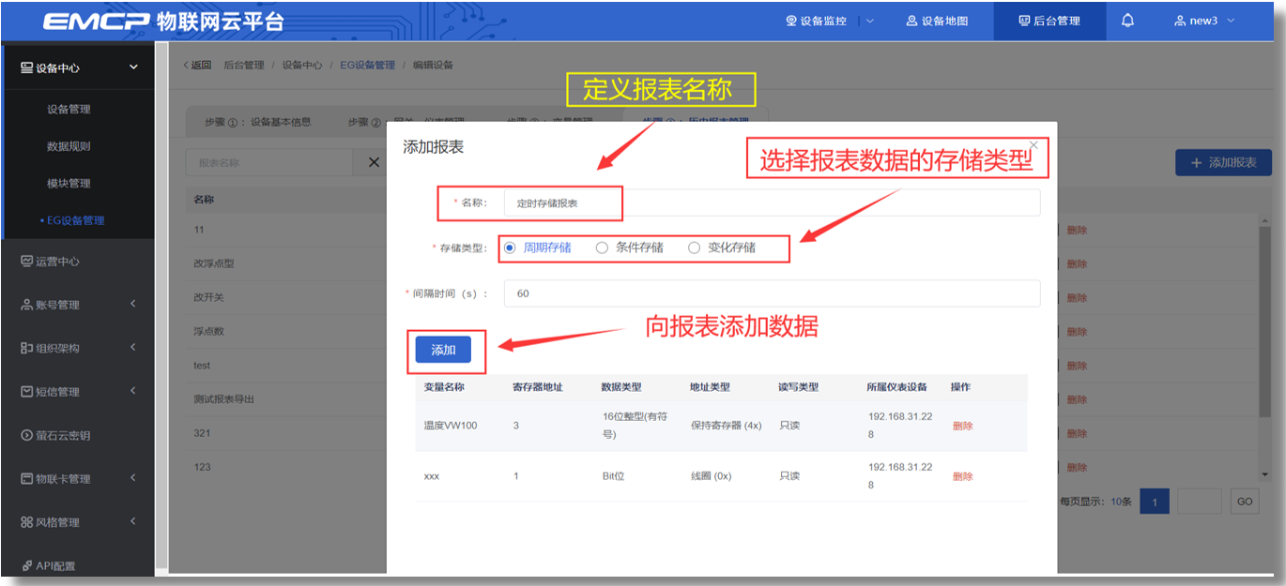The width and height of the screenshot is (1286, 586).
Task: Click the test report name
Action: (202, 366)
